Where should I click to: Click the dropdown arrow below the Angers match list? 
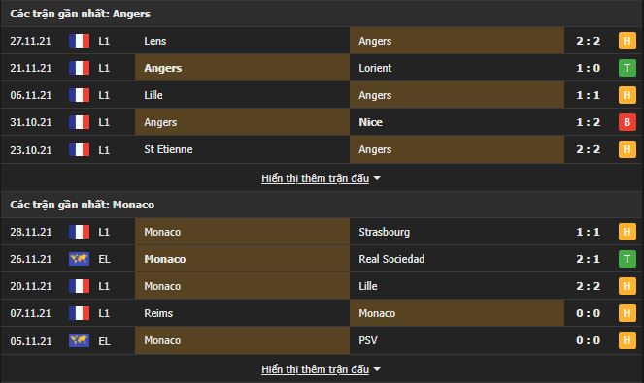pos(377,178)
